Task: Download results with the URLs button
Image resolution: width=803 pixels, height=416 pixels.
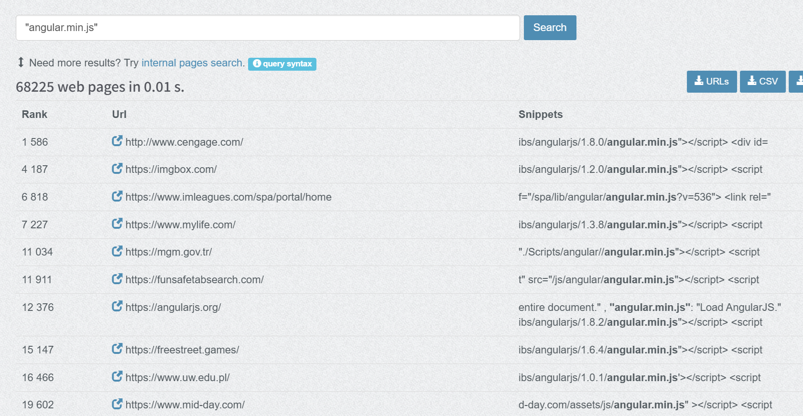Action: pos(711,81)
